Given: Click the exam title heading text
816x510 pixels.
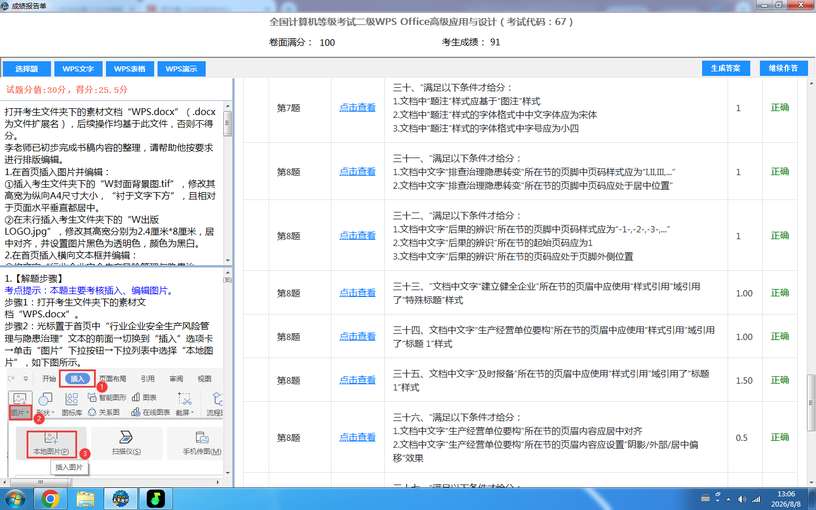Looking at the screenshot, I should click(421, 22).
